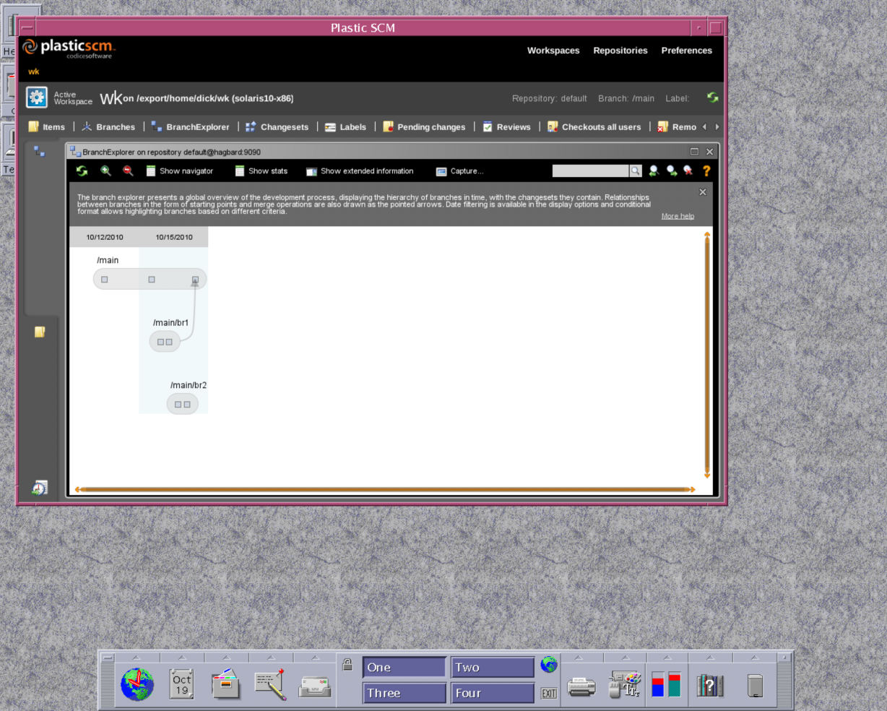Open the file manager drawer icon
Screen dimensions: 887x711
coord(226,683)
